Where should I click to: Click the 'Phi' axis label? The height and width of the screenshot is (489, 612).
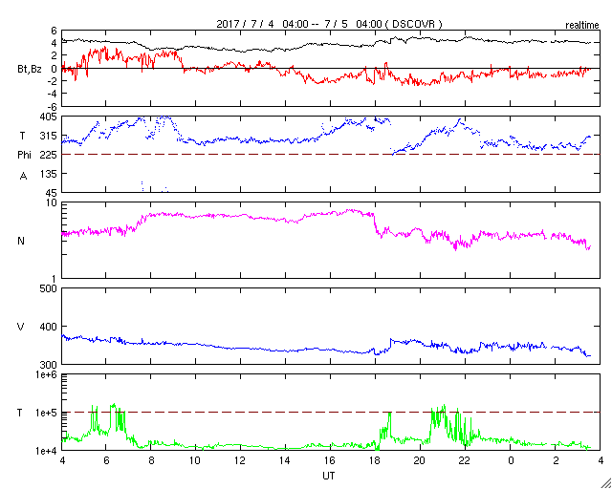24,156
